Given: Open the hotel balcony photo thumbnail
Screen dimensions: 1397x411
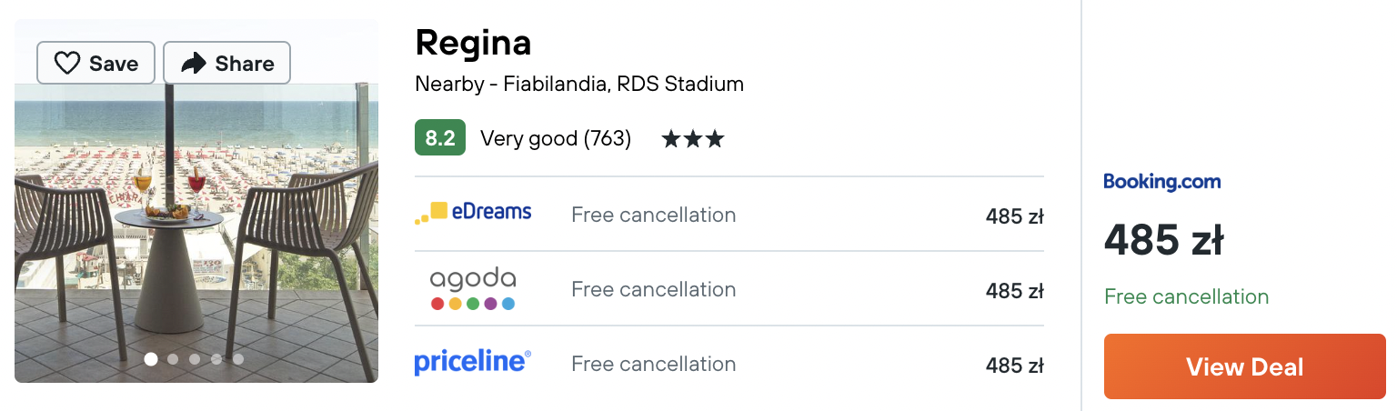Looking at the screenshot, I should tap(196, 201).
